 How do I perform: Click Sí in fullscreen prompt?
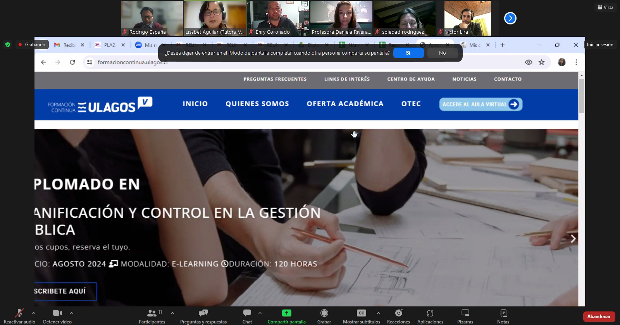coord(408,53)
